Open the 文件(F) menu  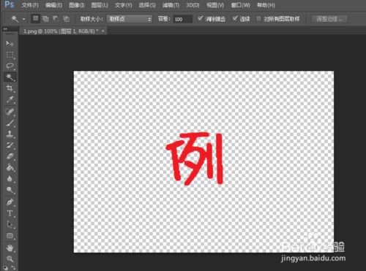[x=30, y=5]
